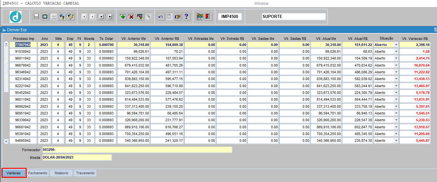
Task: Switch to the Variacao tab
Action: pos(14,173)
